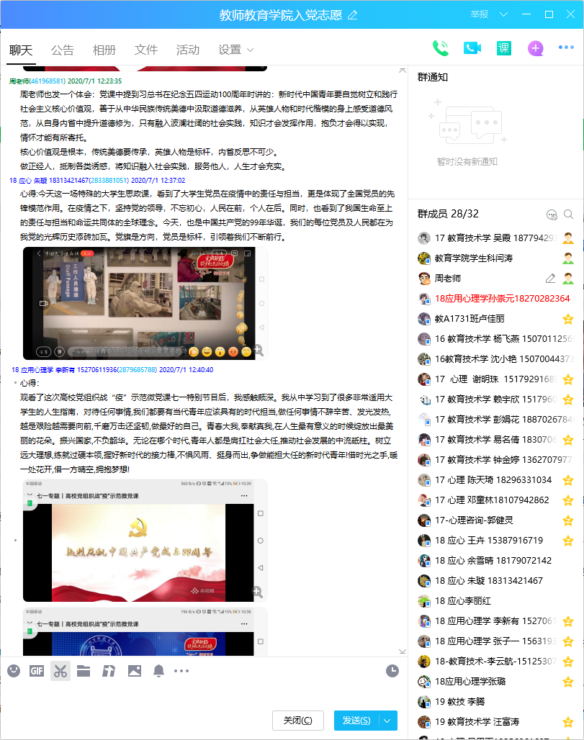Search group members with magnifier icon

tap(568, 215)
